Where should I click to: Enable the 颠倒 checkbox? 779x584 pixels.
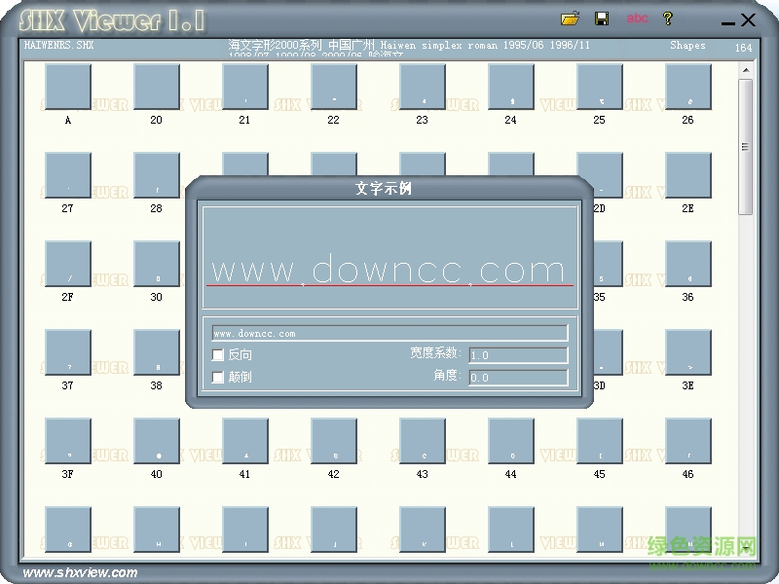click(217, 377)
